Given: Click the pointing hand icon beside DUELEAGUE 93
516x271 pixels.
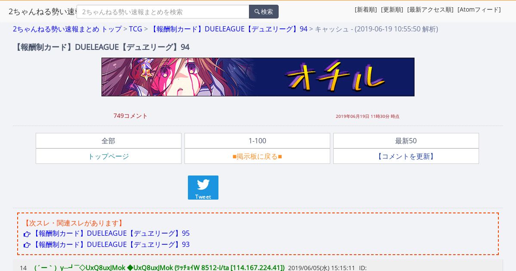Looking at the screenshot, I should pos(27,245).
